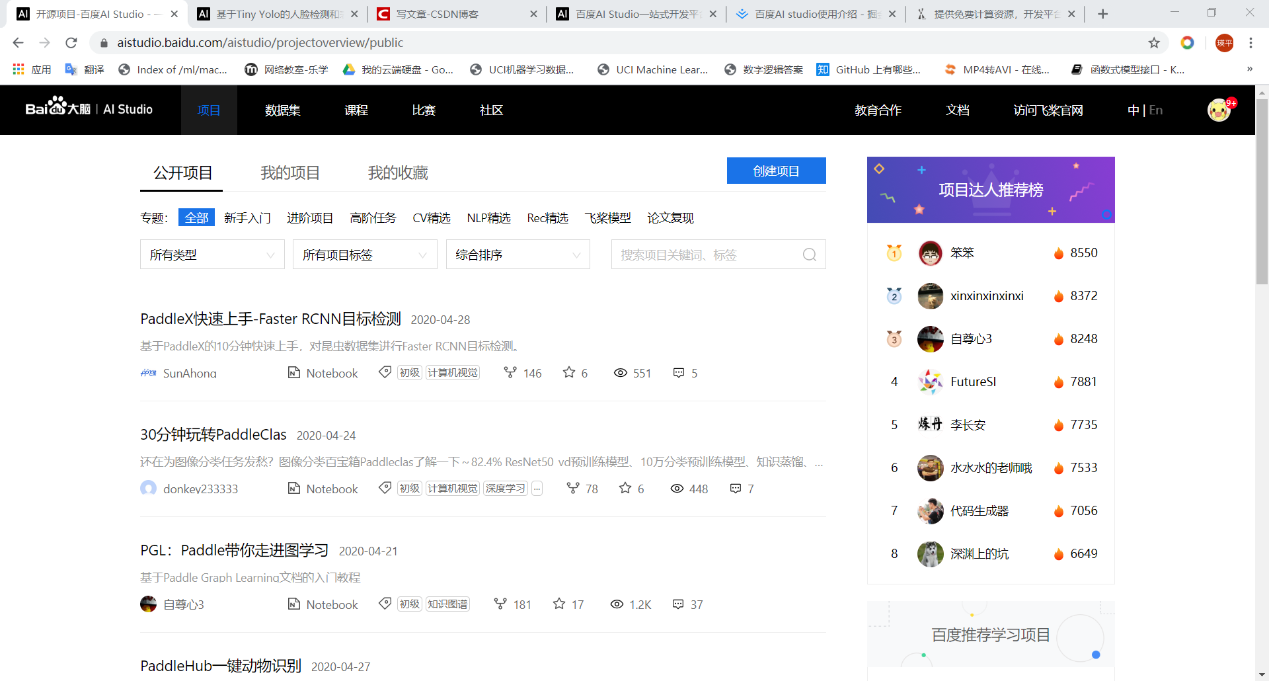Bookmark this page with the star icon

(1154, 43)
